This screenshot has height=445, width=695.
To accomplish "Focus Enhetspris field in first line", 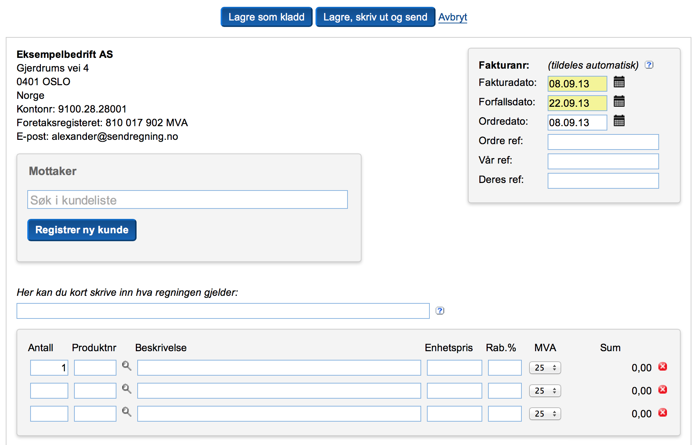I will (x=455, y=368).
